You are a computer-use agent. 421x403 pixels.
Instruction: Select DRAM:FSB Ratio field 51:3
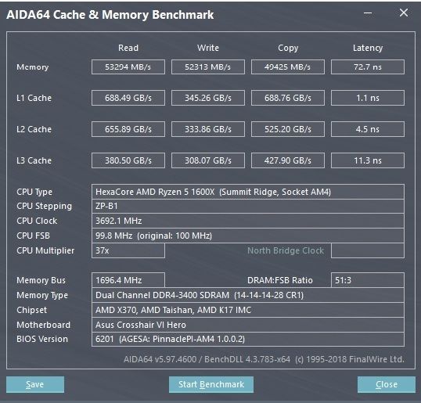click(x=368, y=280)
